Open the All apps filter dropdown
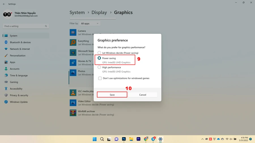The image size is (255, 143). click(90, 23)
